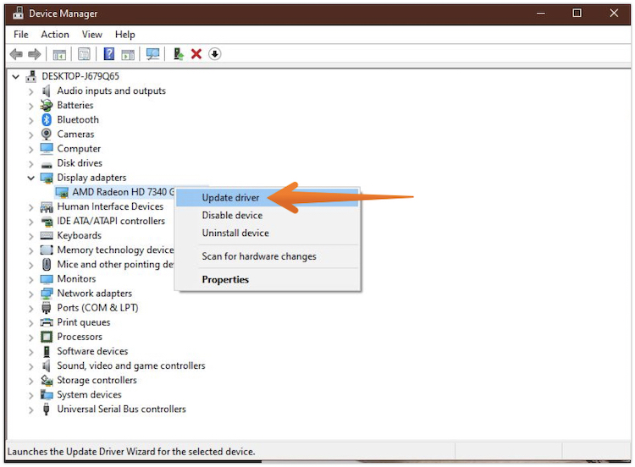The height and width of the screenshot is (467, 635).
Task: Expand the Network adapters category
Action: (x=31, y=294)
